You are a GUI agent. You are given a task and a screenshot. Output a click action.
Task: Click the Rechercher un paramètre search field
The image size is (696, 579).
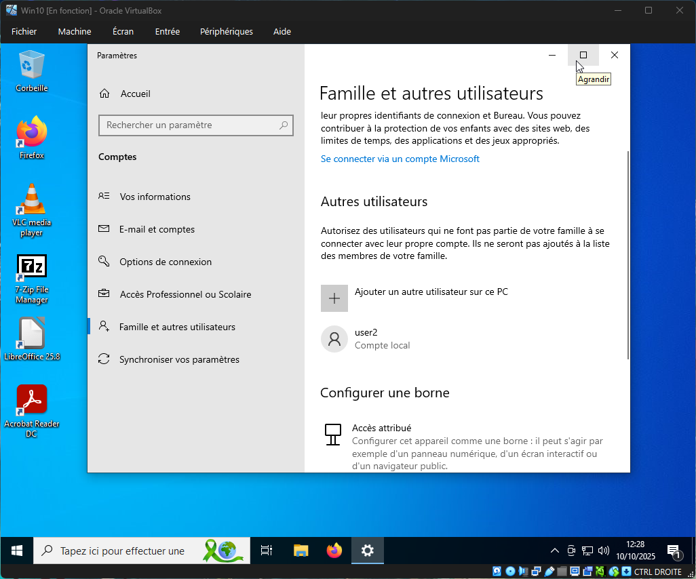click(x=191, y=125)
